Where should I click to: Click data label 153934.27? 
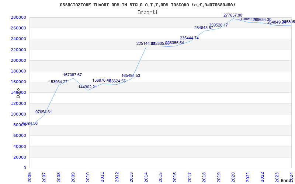[58, 82]
